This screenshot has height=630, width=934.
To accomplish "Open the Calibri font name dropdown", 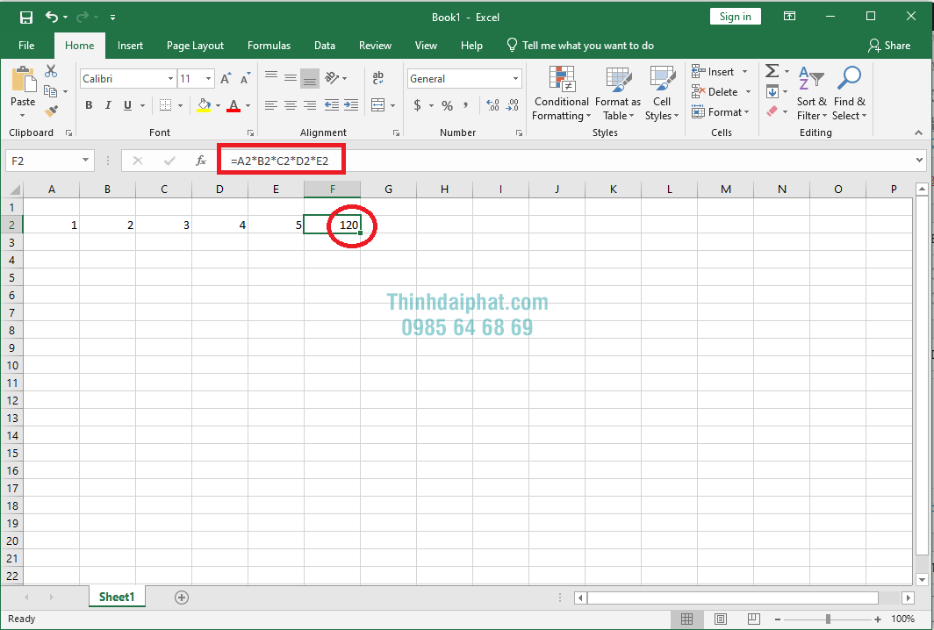I will 170,79.
